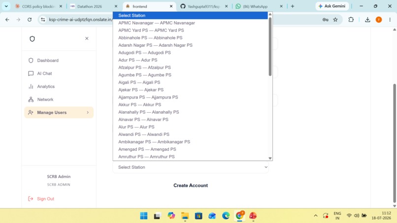Image resolution: width=397 pixels, height=223 pixels.
Task: Open the Analytics bar chart icon
Action: [31, 87]
